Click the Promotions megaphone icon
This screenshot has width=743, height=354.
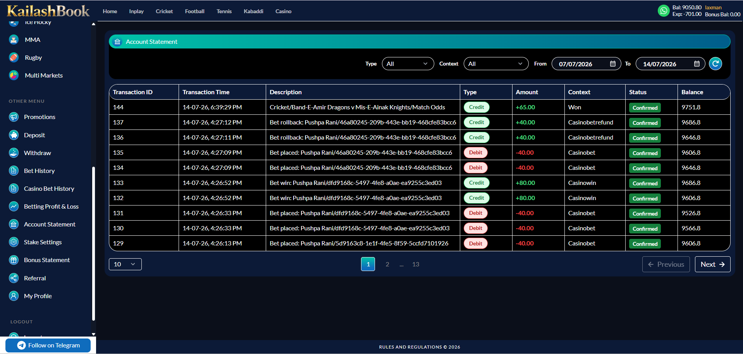14,117
